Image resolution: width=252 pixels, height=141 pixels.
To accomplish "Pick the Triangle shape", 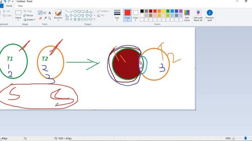I will 91,11.
